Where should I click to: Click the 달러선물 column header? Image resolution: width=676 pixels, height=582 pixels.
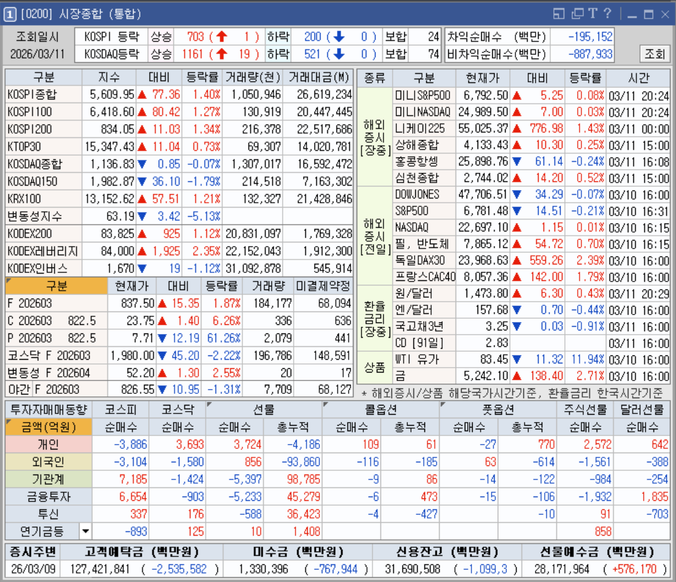pos(642,410)
